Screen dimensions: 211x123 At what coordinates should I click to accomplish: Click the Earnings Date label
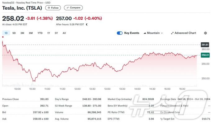tap(168, 99)
